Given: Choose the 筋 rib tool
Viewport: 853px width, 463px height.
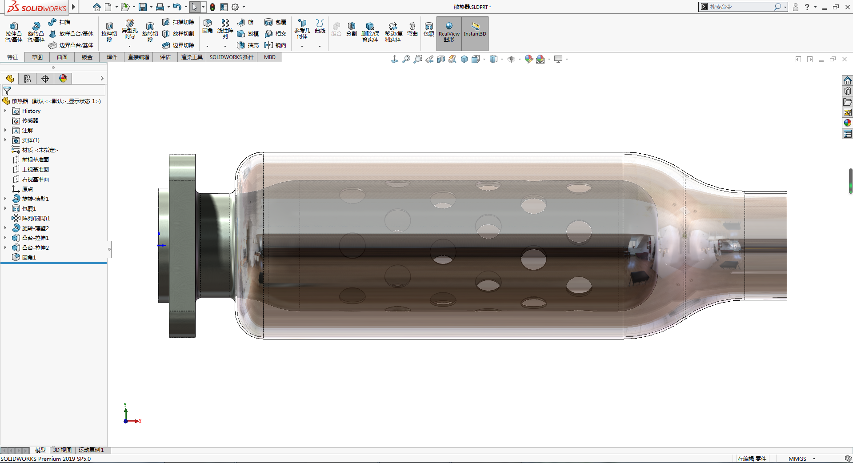Looking at the screenshot, I should pyautogui.click(x=245, y=22).
